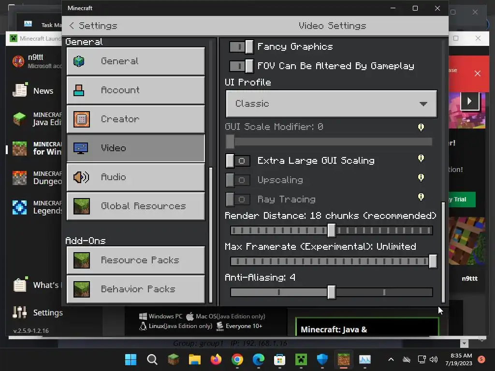Click n9ttt account avatar in Launcher

pyautogui.click(x=18, y=61)
